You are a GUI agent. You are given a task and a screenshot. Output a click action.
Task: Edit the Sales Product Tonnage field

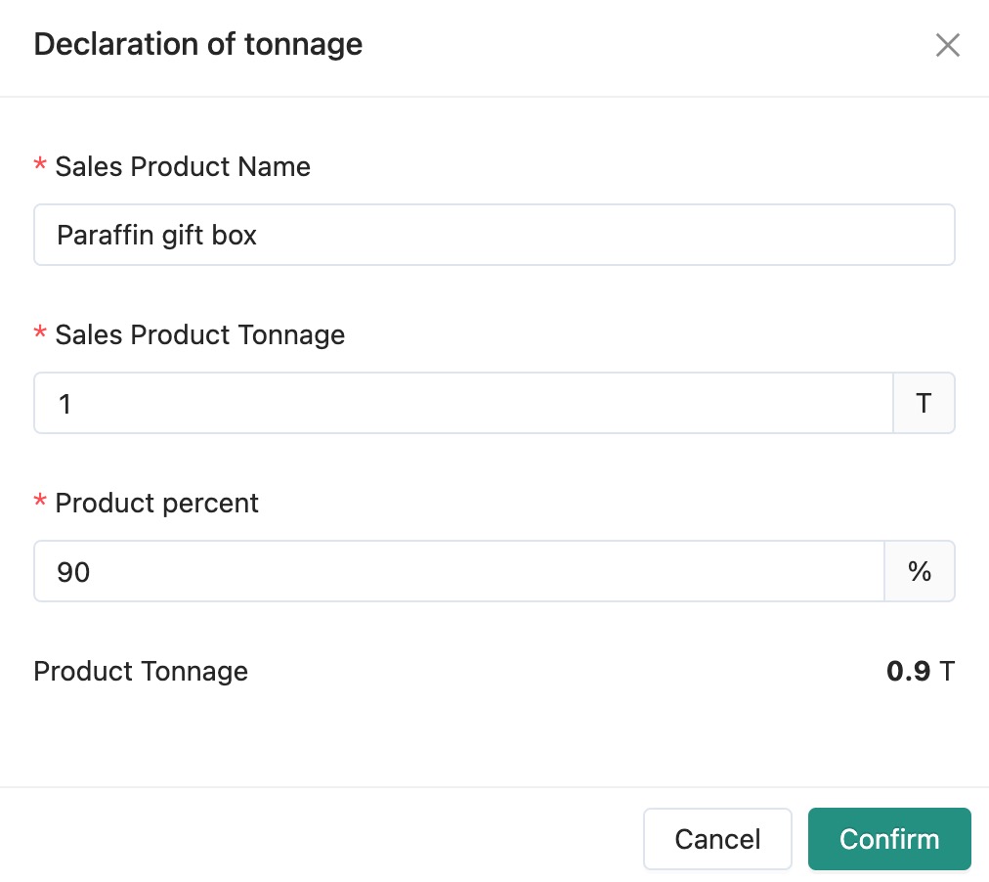[x=463, y=403]
